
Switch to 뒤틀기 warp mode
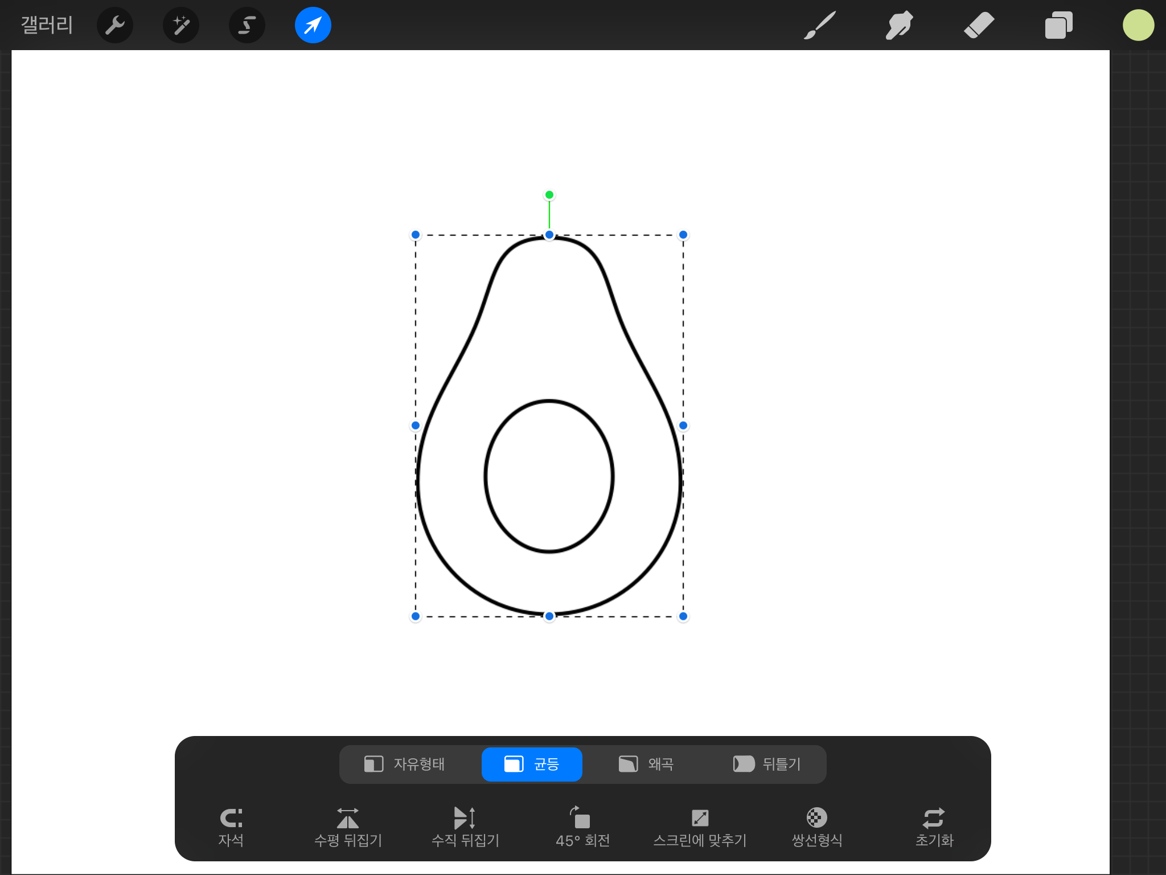[767, 764]
